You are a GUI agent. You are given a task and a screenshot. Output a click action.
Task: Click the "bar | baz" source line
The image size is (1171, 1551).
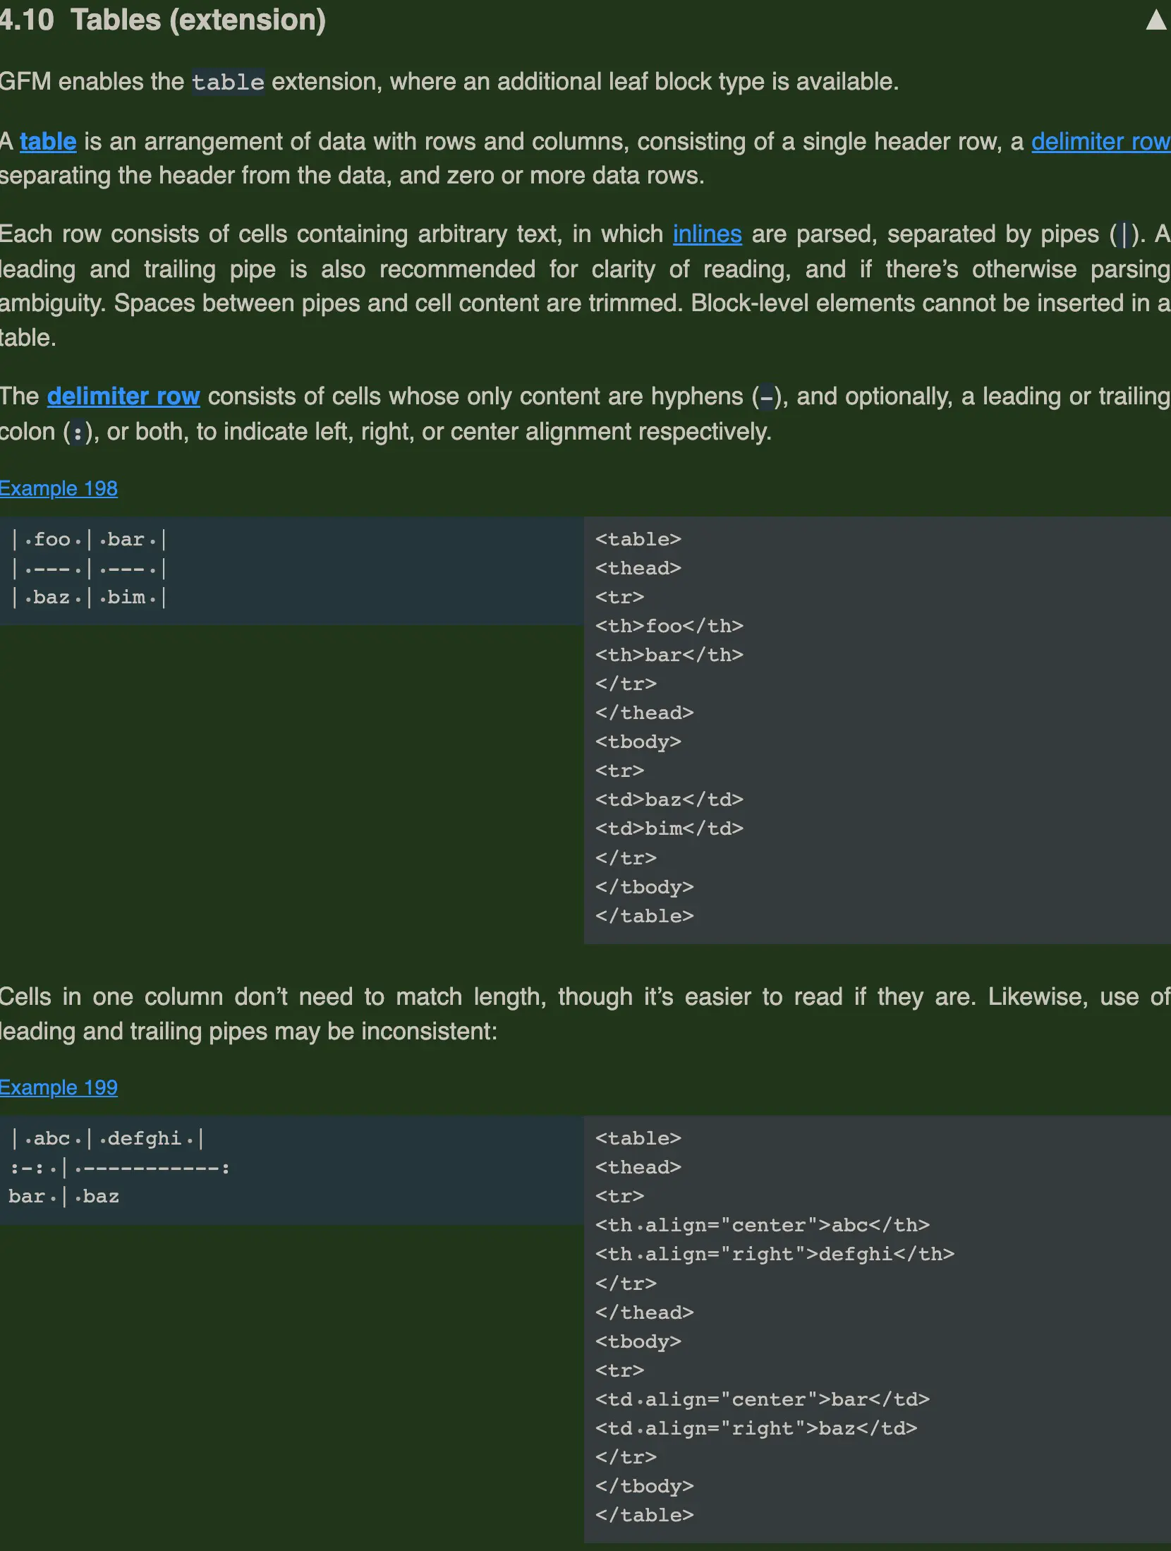tap(64, 1197)
